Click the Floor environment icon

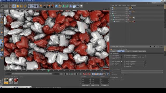[74, 6]
